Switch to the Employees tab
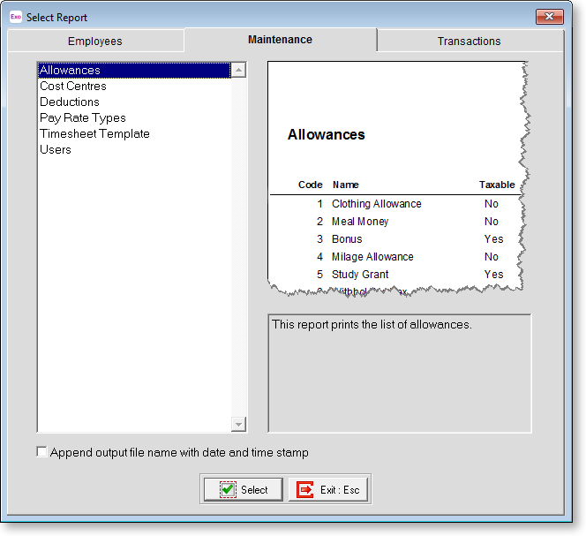 tap(95, 42)
